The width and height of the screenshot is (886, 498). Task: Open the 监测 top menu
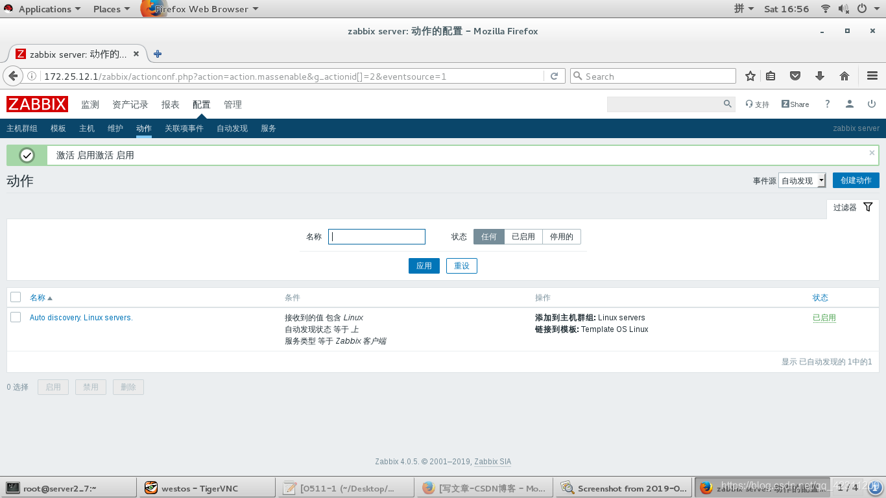(90, 104)
